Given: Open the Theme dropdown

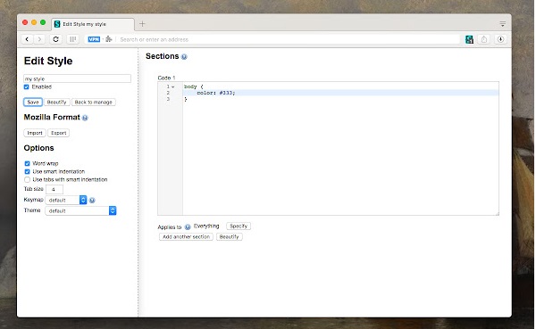Looking at the screenshot, I should click(80, 210).
